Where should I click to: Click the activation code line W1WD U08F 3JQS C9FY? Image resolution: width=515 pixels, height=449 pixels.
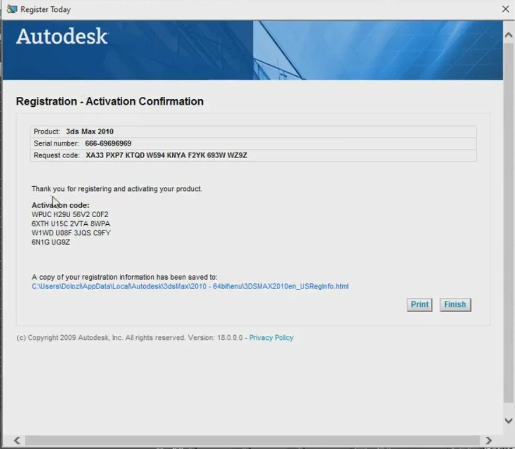tap(71, 233)
